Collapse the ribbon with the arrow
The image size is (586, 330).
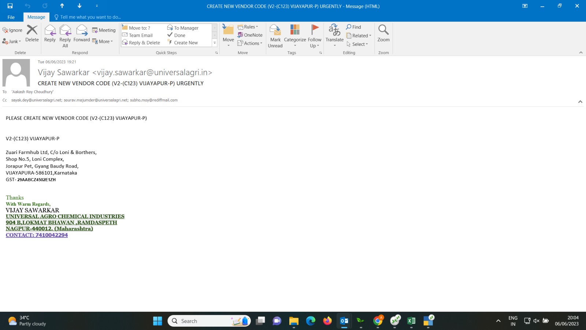[581, 53]
